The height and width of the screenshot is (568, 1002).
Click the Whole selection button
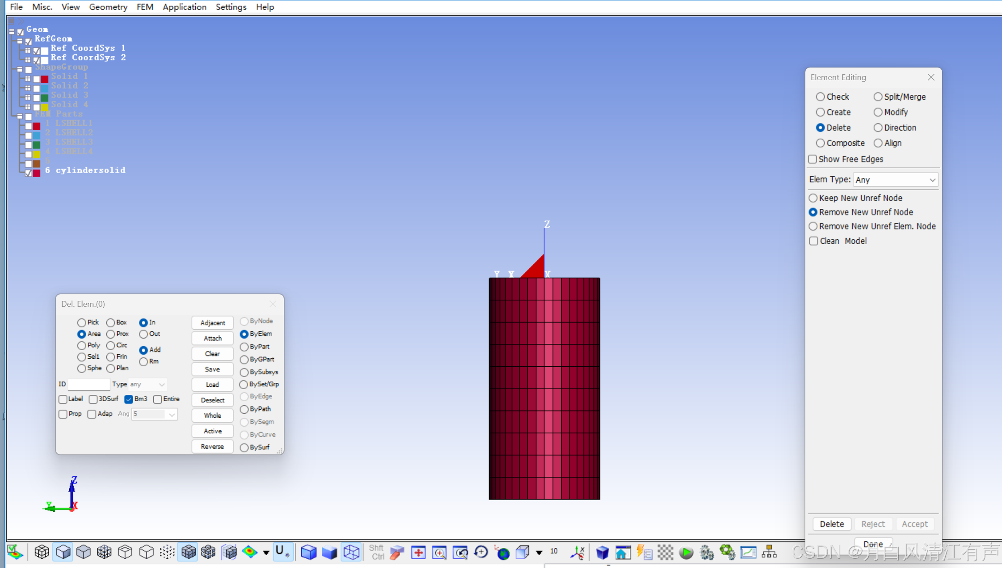(212, 415)
